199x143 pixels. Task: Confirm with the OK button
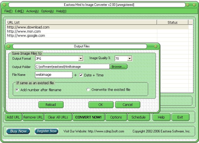pyautogui.click(x=101, y=105)
